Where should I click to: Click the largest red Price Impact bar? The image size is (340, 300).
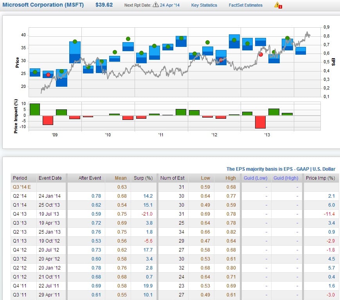pos(260,122)
